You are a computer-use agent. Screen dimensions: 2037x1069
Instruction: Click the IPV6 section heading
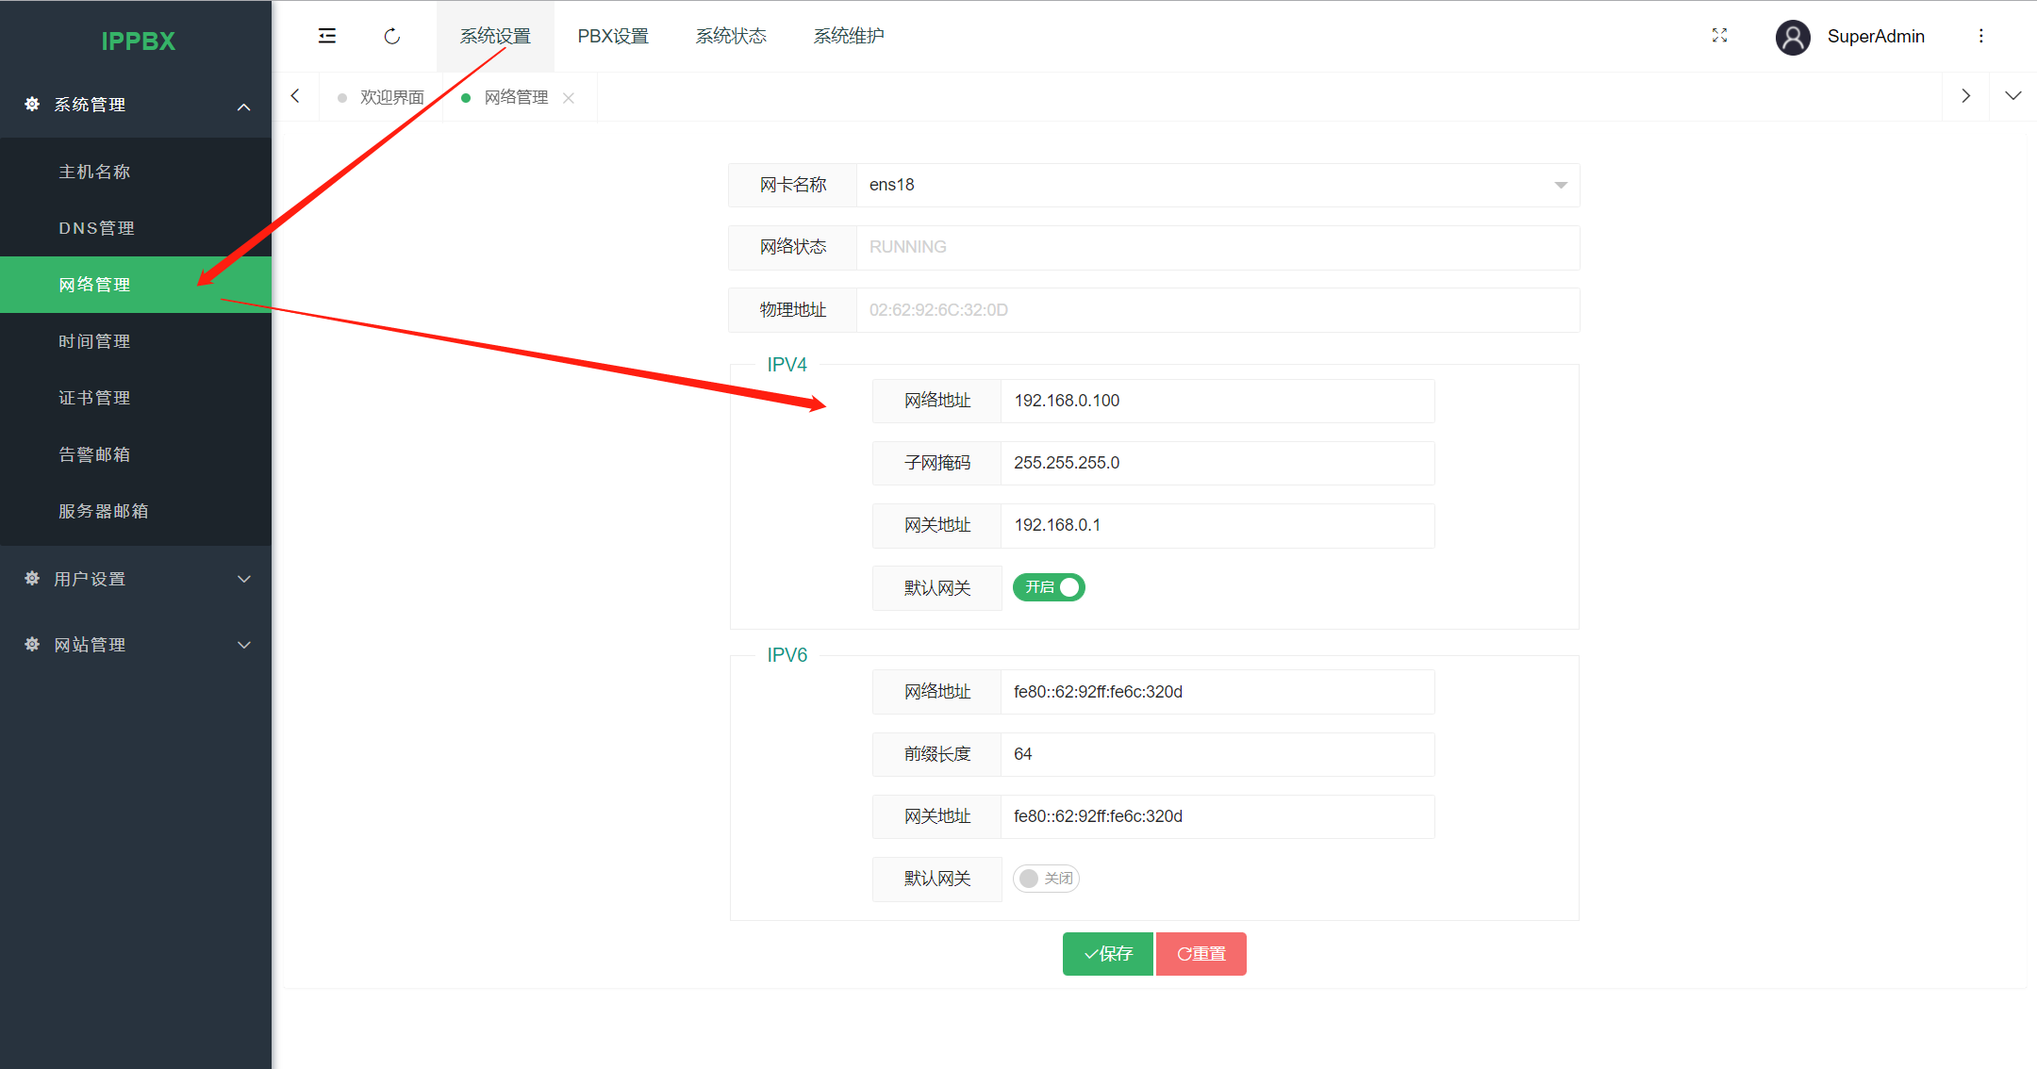[787, 655]
